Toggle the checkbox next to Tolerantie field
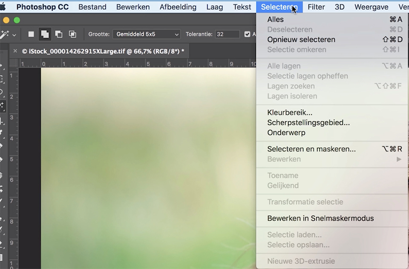This screenshot has height=269, width=409. [x=247, y=34]
